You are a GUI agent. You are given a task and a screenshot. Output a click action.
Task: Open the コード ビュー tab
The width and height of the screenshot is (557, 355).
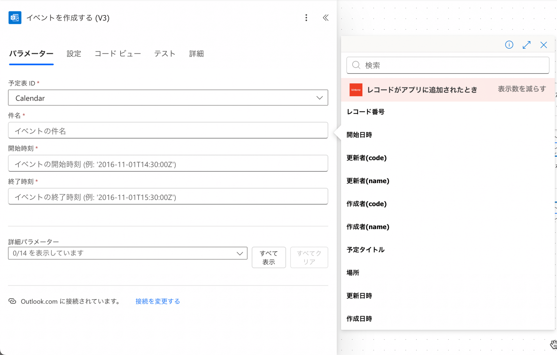[118, 54]
